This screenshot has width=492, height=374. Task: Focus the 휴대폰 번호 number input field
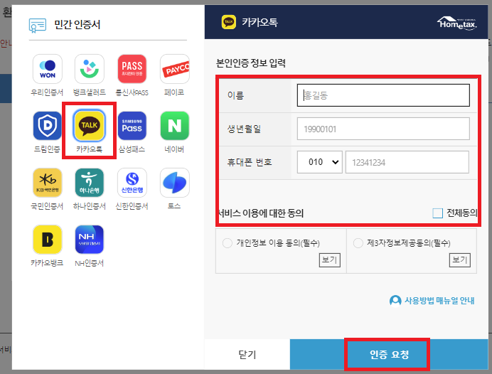(407, 162)
